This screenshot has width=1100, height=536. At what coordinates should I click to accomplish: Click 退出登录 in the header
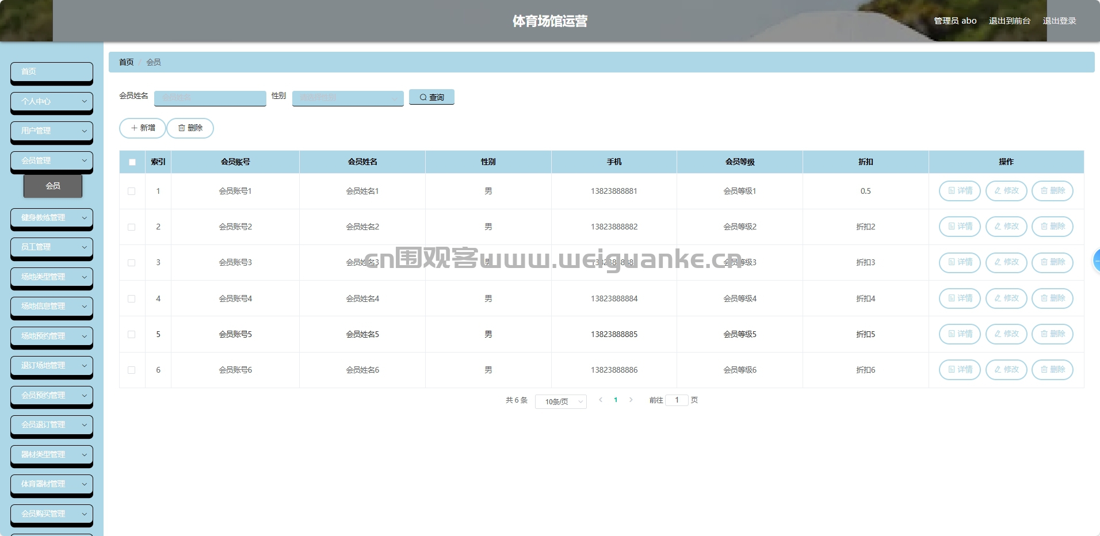pos(1059,21)
